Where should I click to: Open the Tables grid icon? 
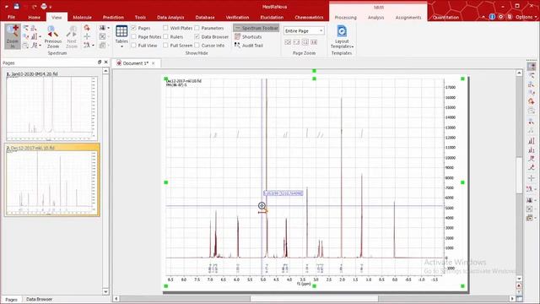[121, 31]
